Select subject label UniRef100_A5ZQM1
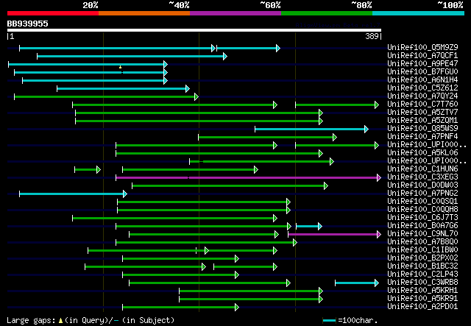This screenshot has height=326, width=471. tap(422, 121)
